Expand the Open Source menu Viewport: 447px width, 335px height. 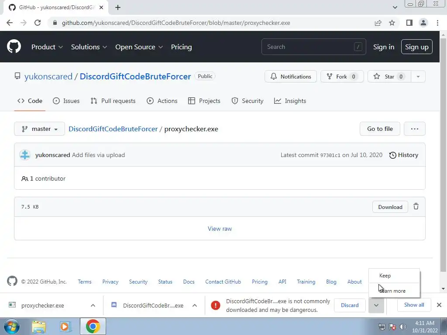pyautogui.click(x=139, y=47)
